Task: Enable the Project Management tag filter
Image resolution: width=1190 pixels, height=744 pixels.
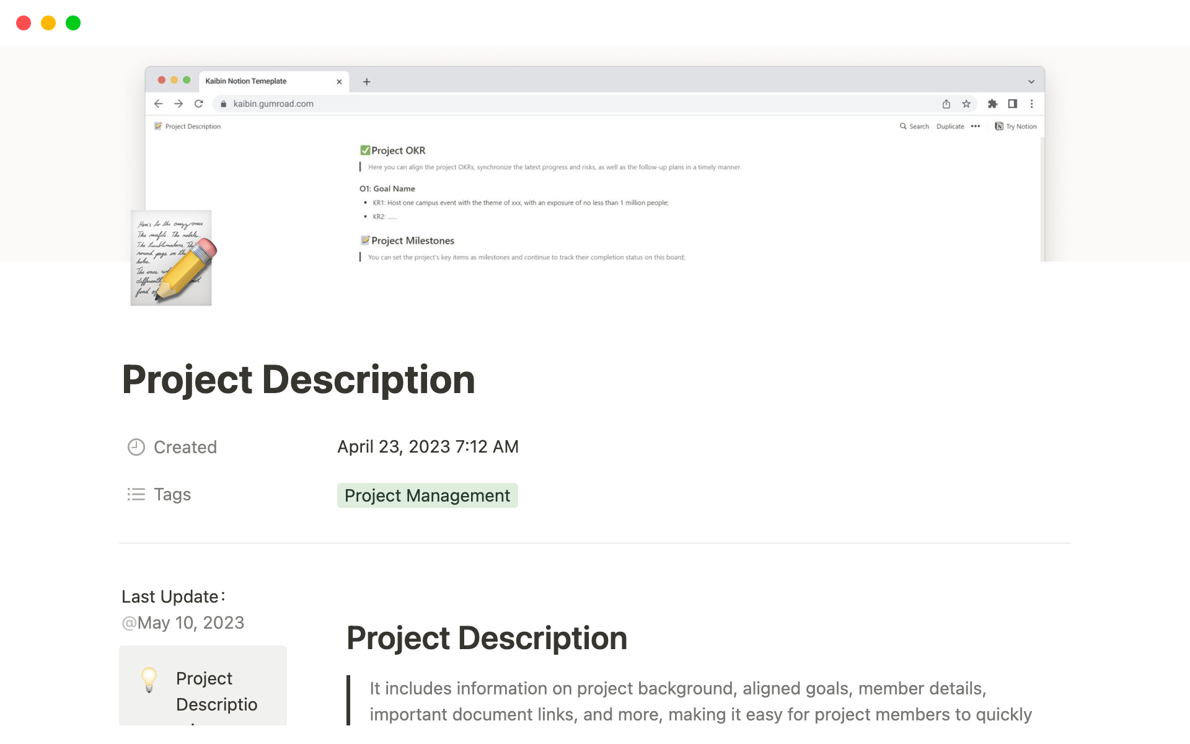Action: (x=426, y=495)
